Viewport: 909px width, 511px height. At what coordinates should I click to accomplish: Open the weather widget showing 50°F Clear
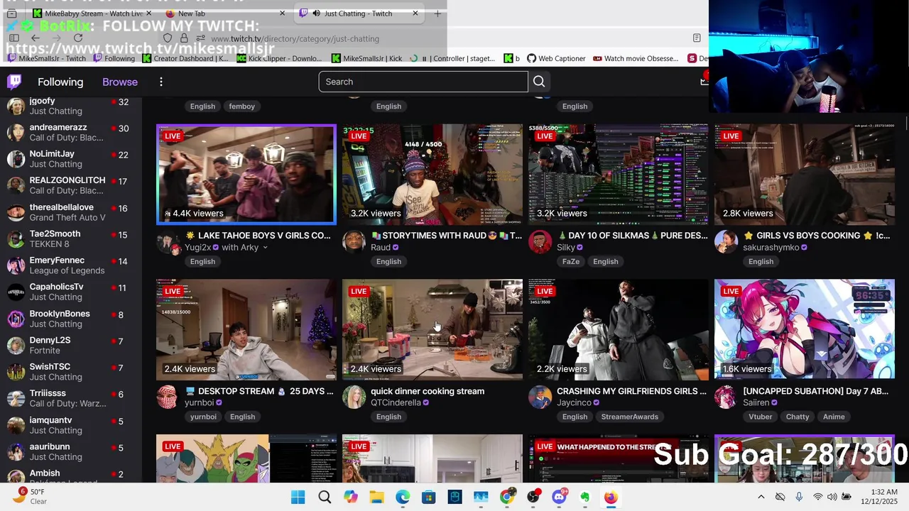30,497
